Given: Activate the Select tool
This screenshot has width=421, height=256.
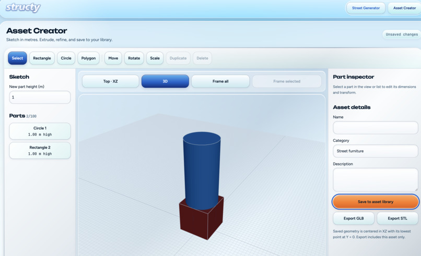Looking at the screenshot, I should (17, 58).
